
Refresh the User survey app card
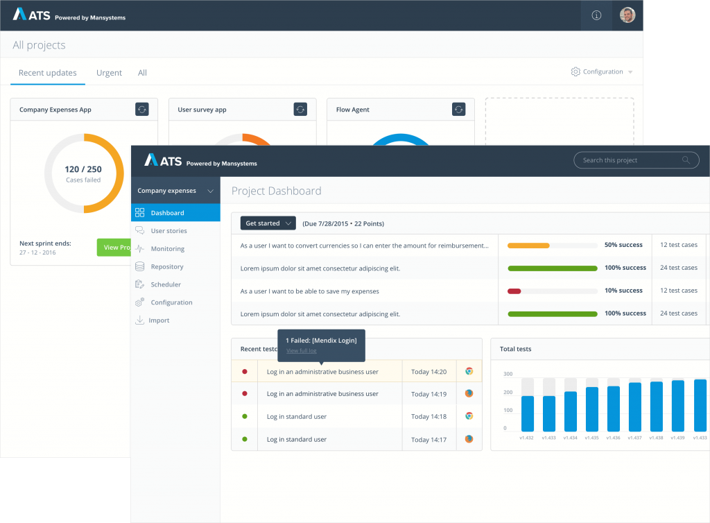click(300, 110)
